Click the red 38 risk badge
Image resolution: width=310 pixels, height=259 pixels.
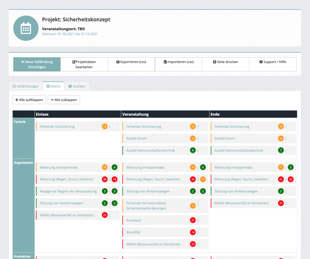(105, 179)
